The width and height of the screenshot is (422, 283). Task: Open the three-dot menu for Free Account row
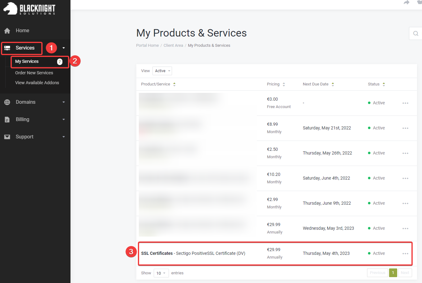coord(405,103)
